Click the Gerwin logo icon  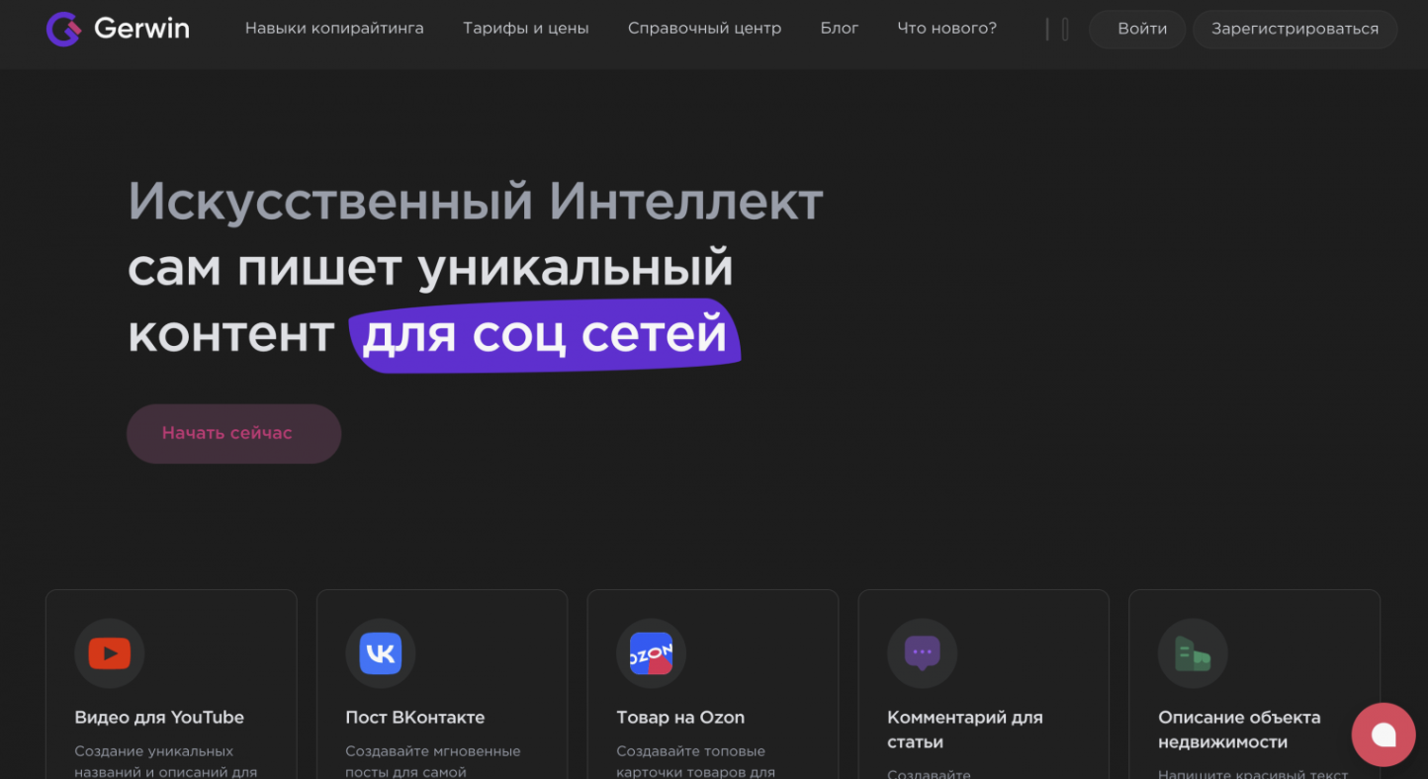coord(63,29)
